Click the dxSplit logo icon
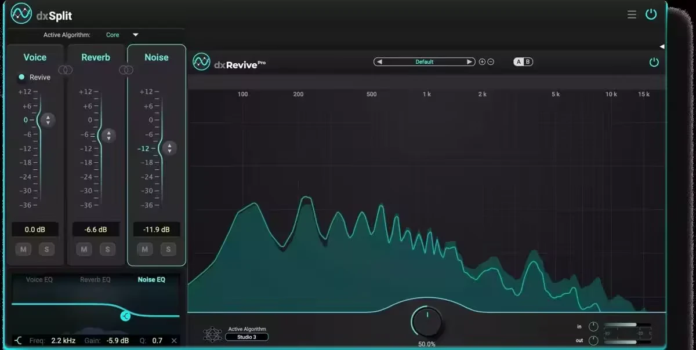 click(x=21, y=13)
